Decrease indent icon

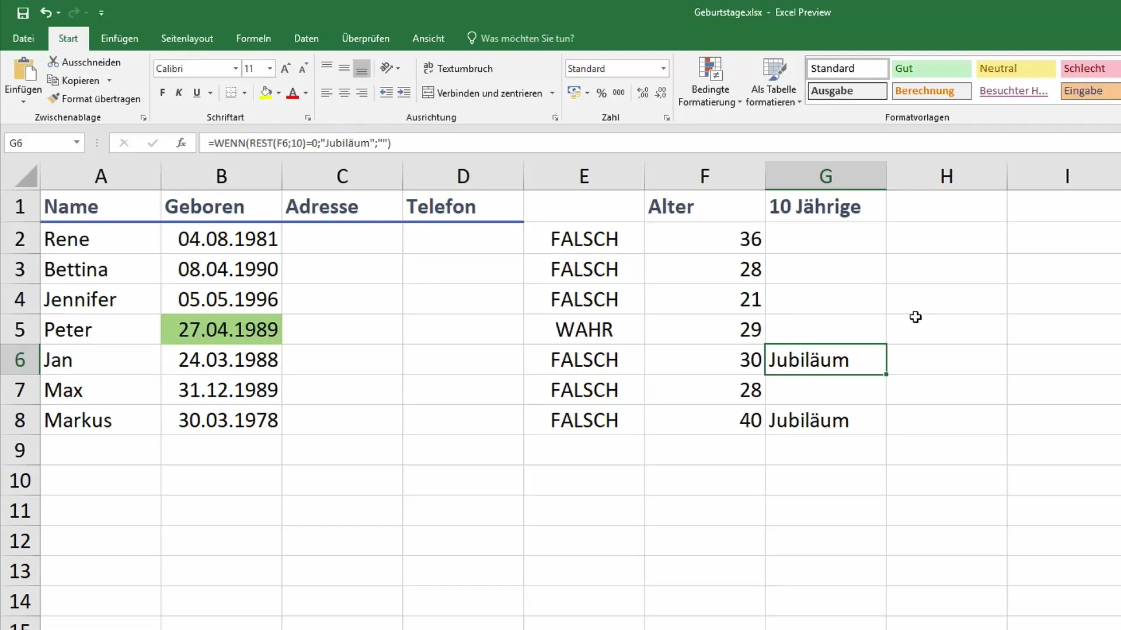(x=386, y=93)
